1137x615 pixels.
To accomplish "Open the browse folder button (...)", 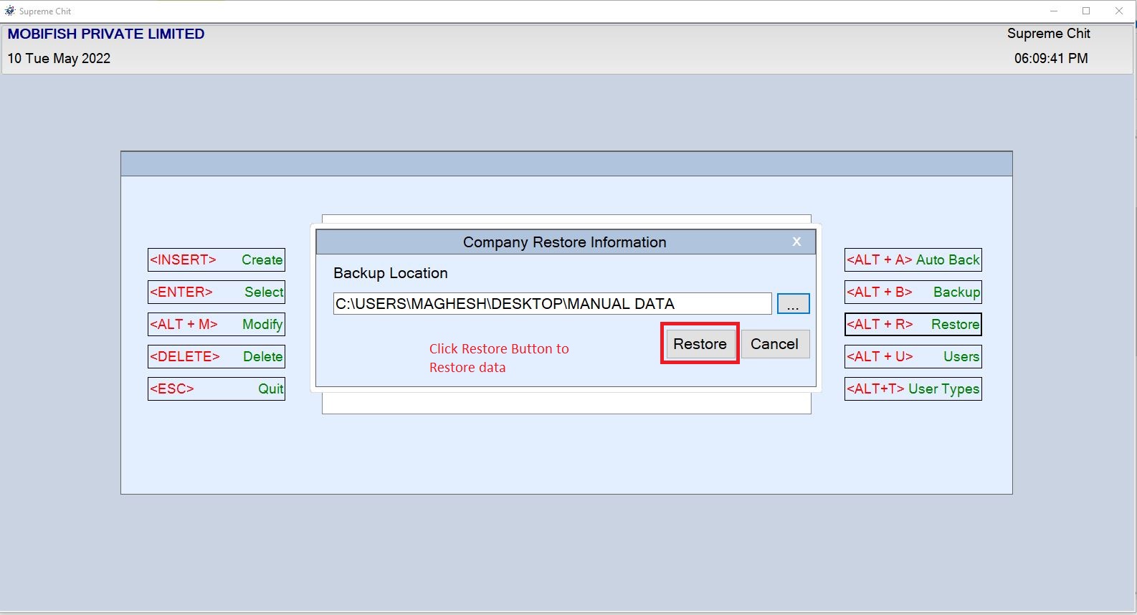I will tap(793, 304).
